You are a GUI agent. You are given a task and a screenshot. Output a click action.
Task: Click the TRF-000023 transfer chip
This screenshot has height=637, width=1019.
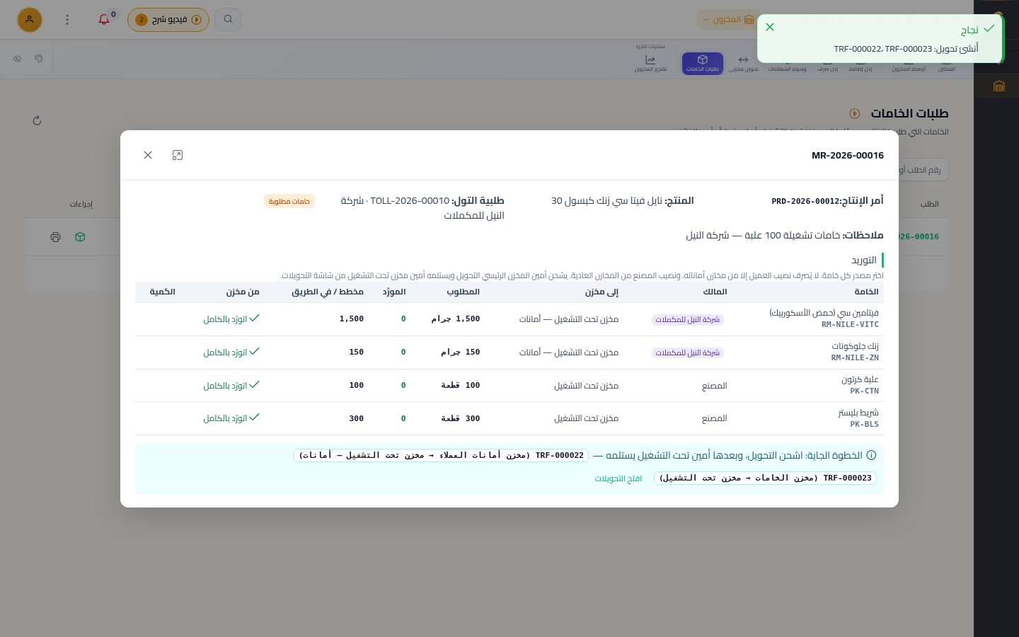pos(765,478)
